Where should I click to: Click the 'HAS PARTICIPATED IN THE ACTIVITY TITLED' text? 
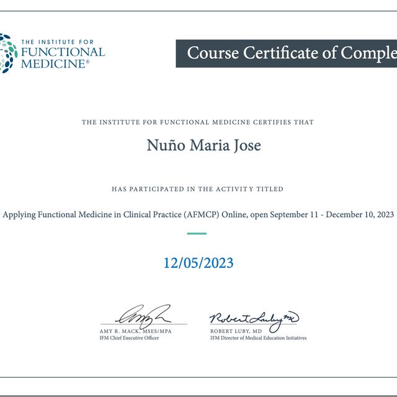tap(197, 189)
